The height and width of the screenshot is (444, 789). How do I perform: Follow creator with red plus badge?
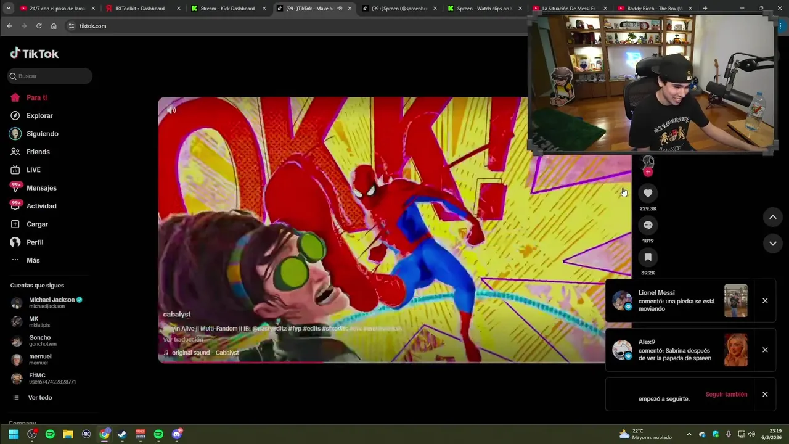[648, 172]
